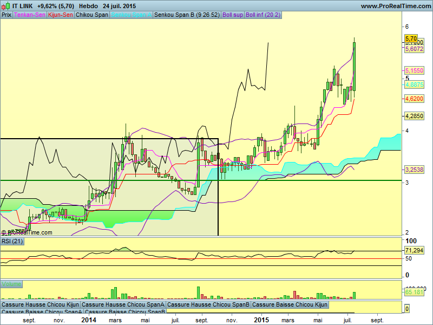Click the 5,70 current price tag
The height and width of the screenshot is (325, 433).
point(411,38)
